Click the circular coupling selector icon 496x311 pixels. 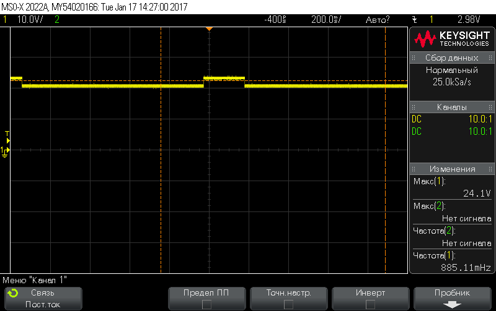coord(13,293)
